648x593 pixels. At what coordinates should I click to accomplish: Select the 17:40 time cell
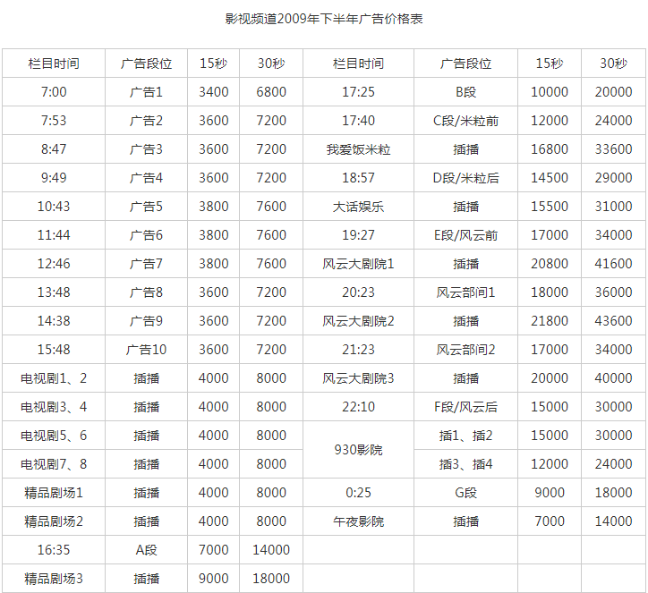pyautogui.click(x=358, y=120)
